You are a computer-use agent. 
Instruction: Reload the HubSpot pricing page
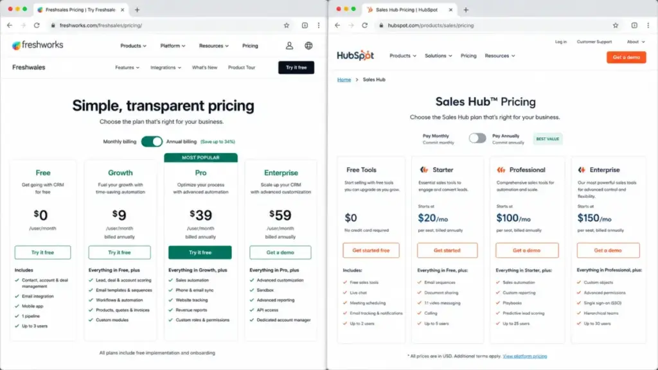tap(365, 25)
